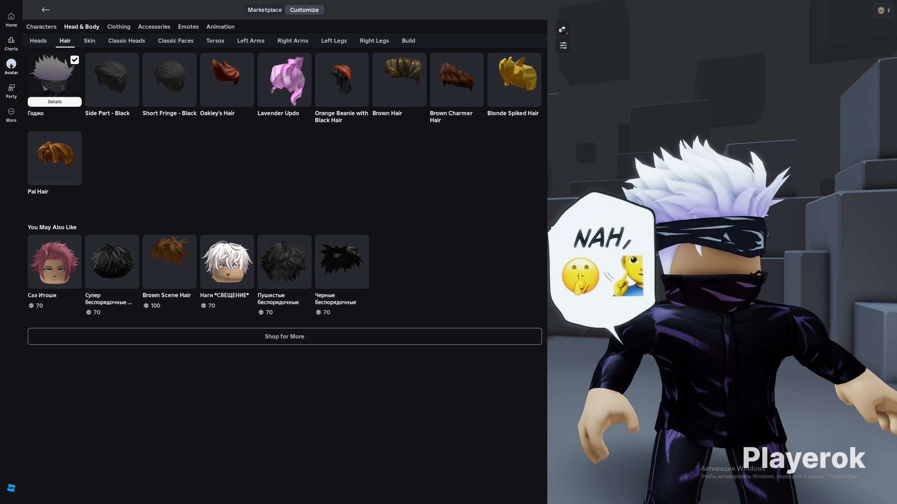Equip the Lavender Updo hair

click(x=285, y=80)
